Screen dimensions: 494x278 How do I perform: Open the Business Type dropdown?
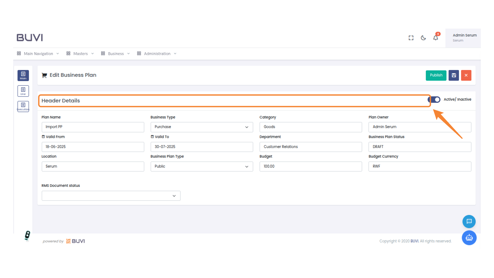246,127
